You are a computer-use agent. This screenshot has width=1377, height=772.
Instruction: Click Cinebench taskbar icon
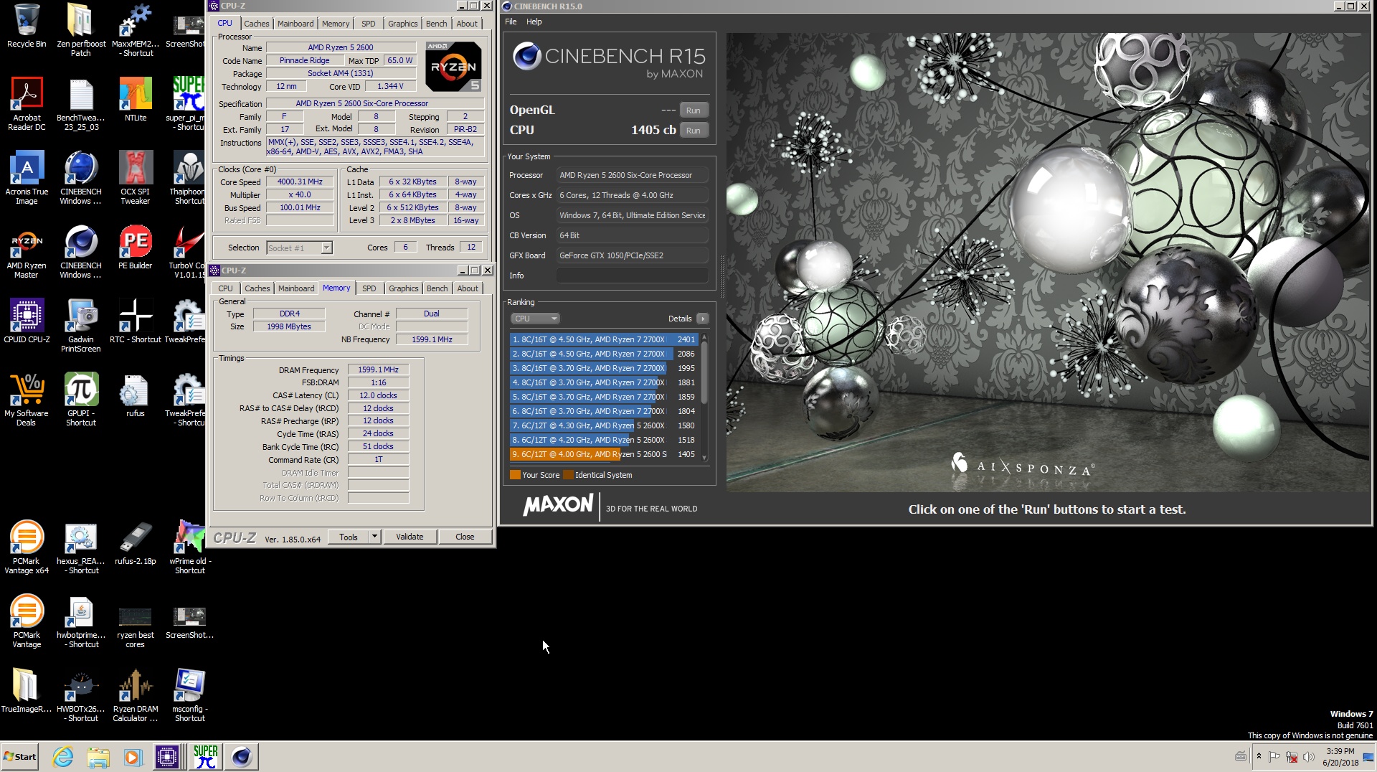coord(242,756)
